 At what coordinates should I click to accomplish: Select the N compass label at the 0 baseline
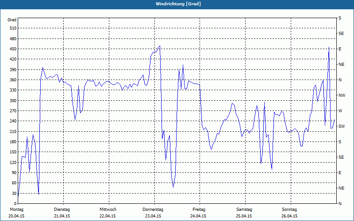point(340,204)
